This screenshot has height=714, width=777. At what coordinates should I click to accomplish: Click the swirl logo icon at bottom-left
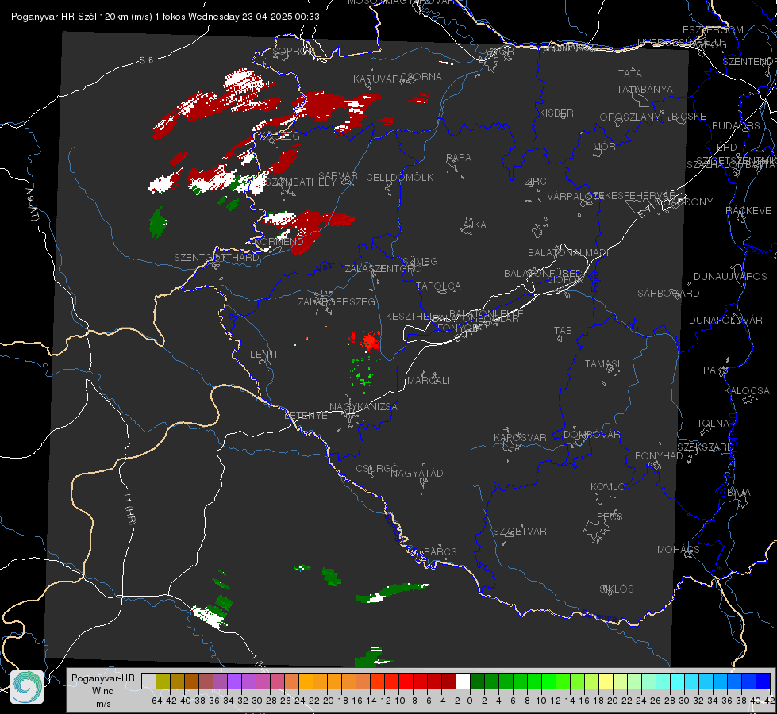pyautogui.click(x=27, y=687)
